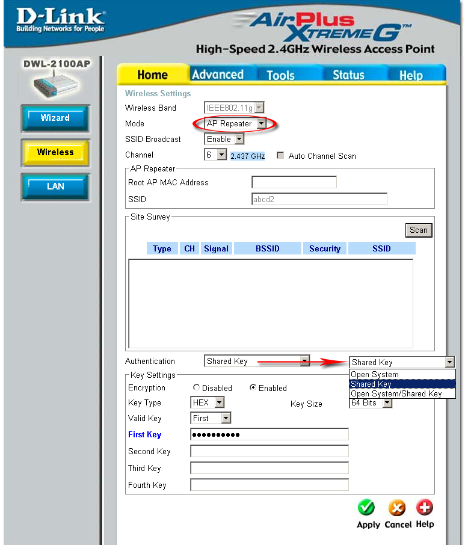The image size is (465, 545).
Task: Click the red Help plus icon
Action: [425, 508]
